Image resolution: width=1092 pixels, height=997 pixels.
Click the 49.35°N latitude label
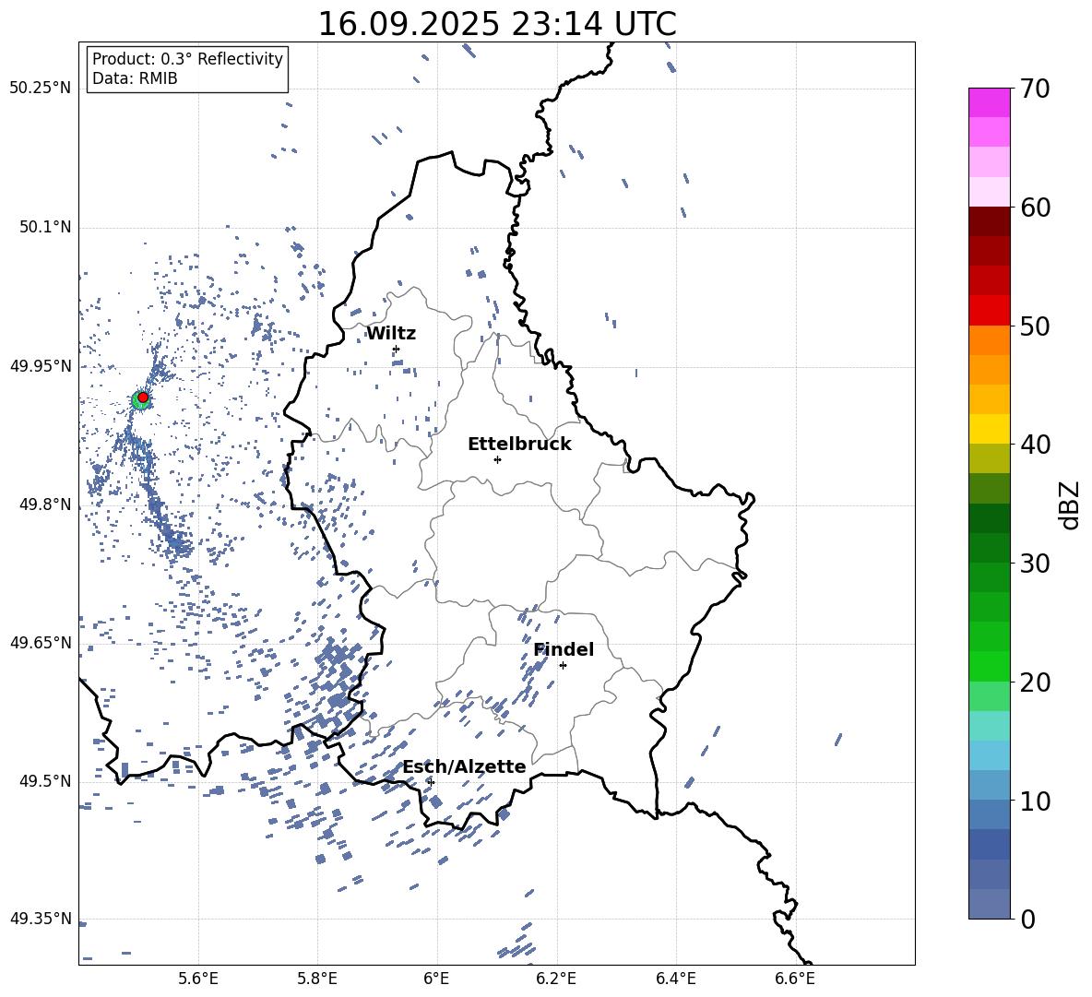point(41,919)
